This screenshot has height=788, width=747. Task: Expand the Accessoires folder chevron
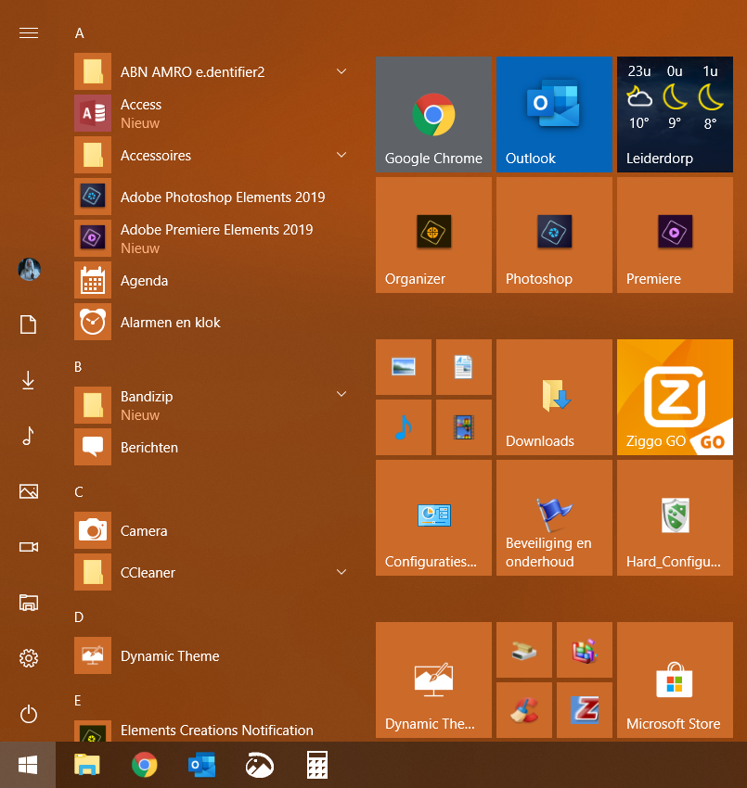[x=341, y=155]
